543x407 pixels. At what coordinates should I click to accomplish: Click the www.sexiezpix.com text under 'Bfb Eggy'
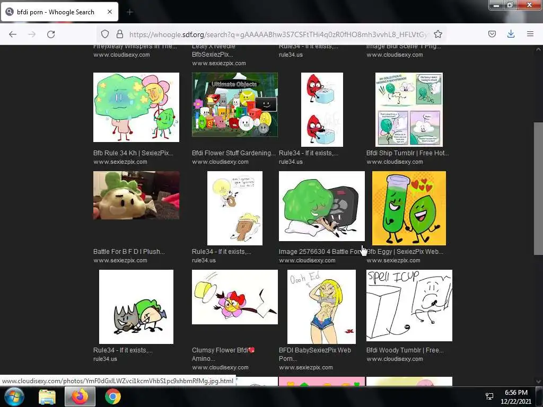pos(393,260)
